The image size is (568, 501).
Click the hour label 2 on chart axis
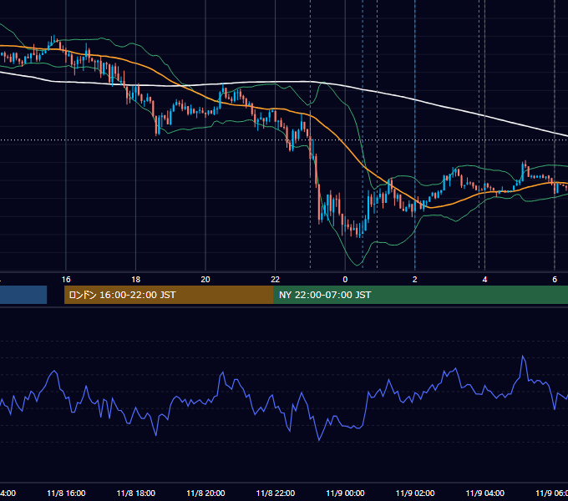tap(415, 280)
